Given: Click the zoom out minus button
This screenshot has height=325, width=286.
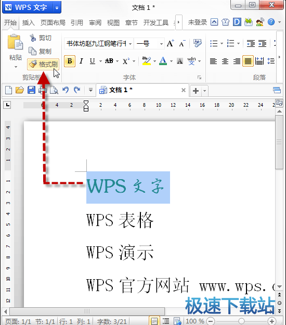Looking at the screenshot, I should pos(211,321).
